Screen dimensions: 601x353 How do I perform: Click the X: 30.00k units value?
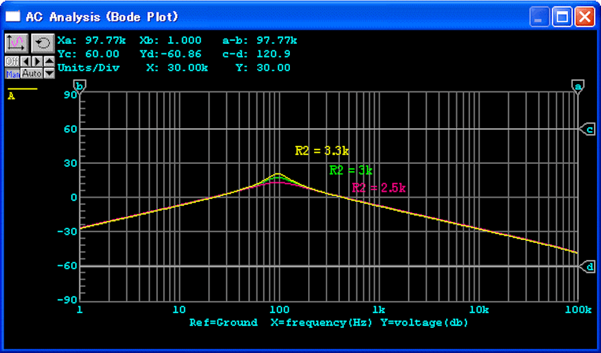(177, 68)
